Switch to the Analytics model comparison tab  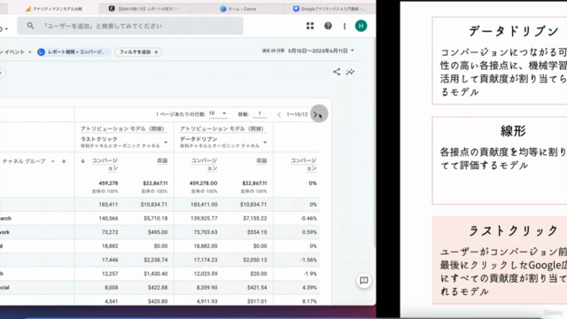pos(53,9)
